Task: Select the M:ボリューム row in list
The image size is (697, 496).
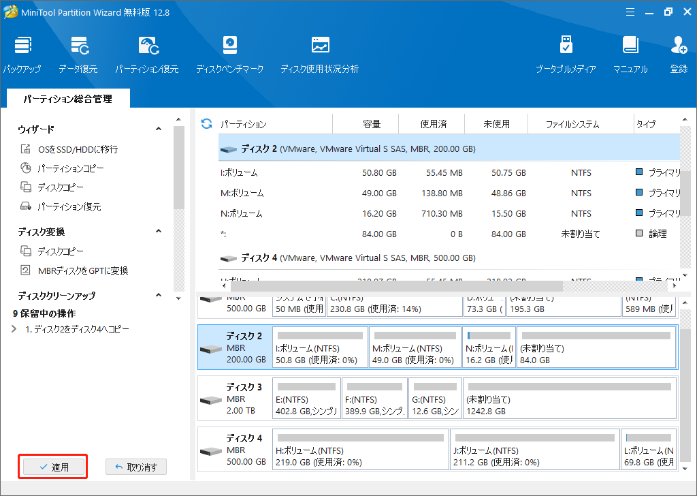Action: (x=449, y=193)
